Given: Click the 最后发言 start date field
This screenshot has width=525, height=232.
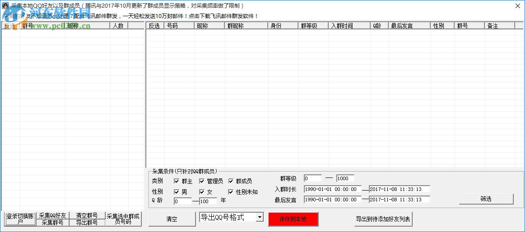Looking at the screenshot, I should point(333,200).
